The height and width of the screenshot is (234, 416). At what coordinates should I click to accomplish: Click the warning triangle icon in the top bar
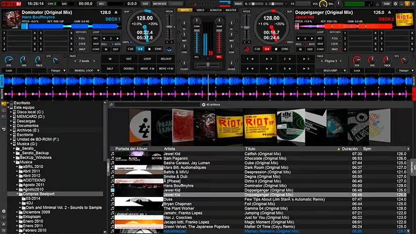click(377, 4)
